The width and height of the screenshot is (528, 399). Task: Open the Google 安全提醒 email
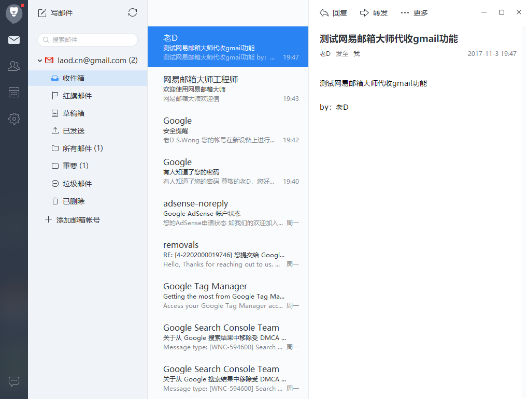(x=228, y=130)
